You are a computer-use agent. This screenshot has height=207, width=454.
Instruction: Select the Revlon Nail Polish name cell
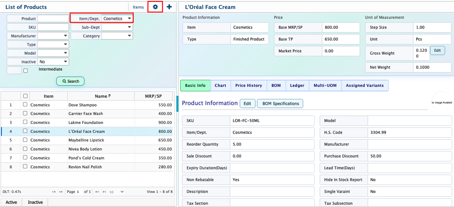101,167
